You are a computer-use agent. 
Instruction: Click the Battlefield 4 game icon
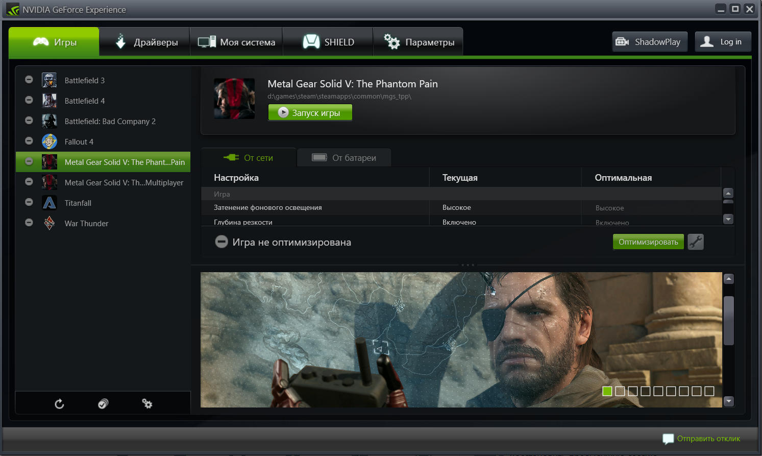pyautogui.click(x=50, y=101)
